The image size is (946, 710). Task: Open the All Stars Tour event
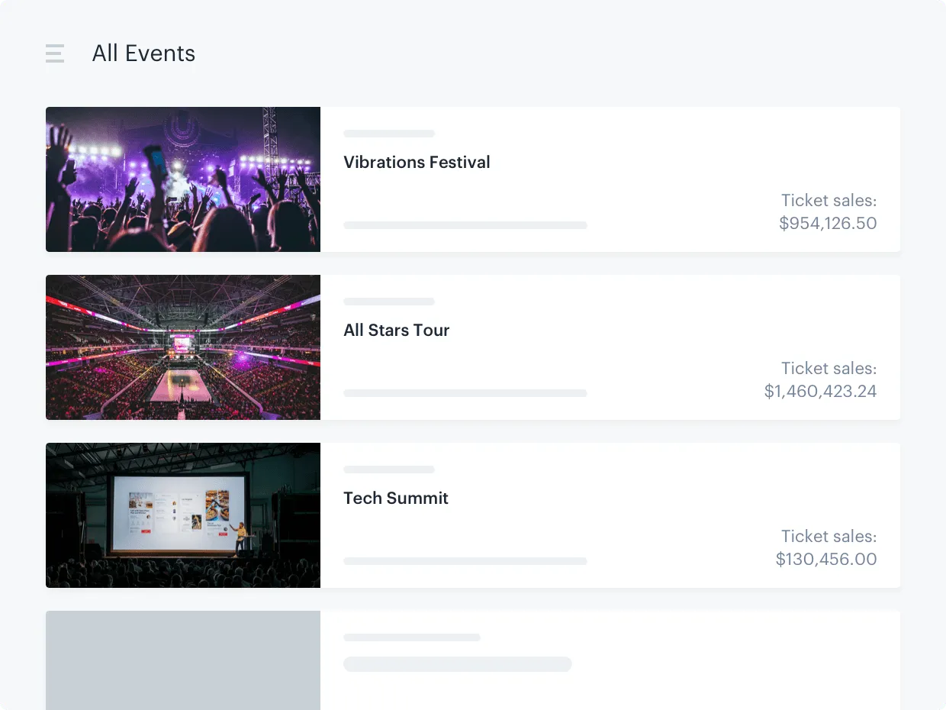pyautogui.click(x=397, y=330)
